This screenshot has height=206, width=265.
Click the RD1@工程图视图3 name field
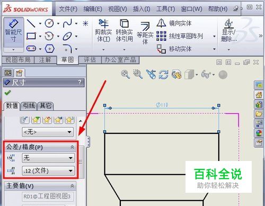tap(48, 196)
